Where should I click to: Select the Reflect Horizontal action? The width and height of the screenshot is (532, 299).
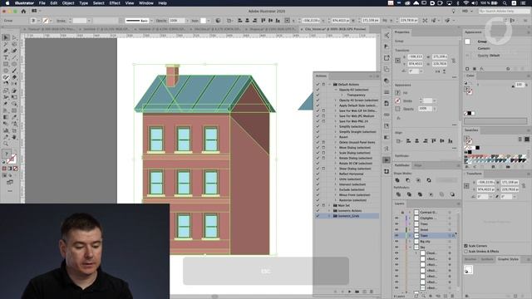tap(351, 174)
